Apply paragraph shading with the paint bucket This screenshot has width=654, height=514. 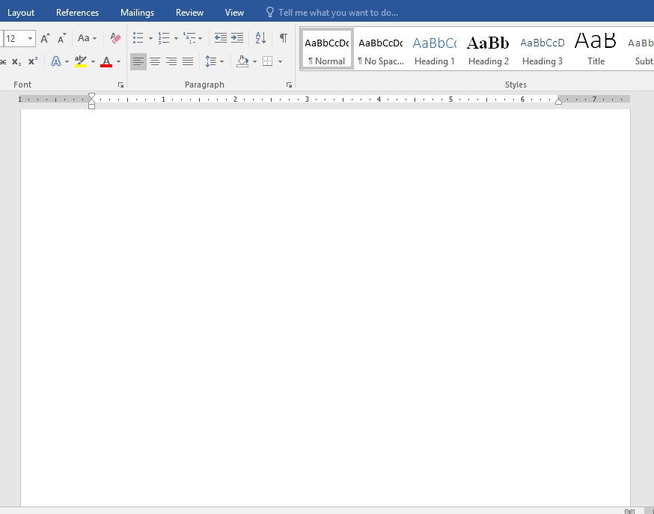(242, 61)
